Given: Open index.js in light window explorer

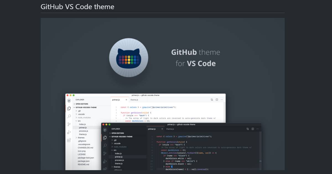Looking at the screenshot, I should point(82,124).
